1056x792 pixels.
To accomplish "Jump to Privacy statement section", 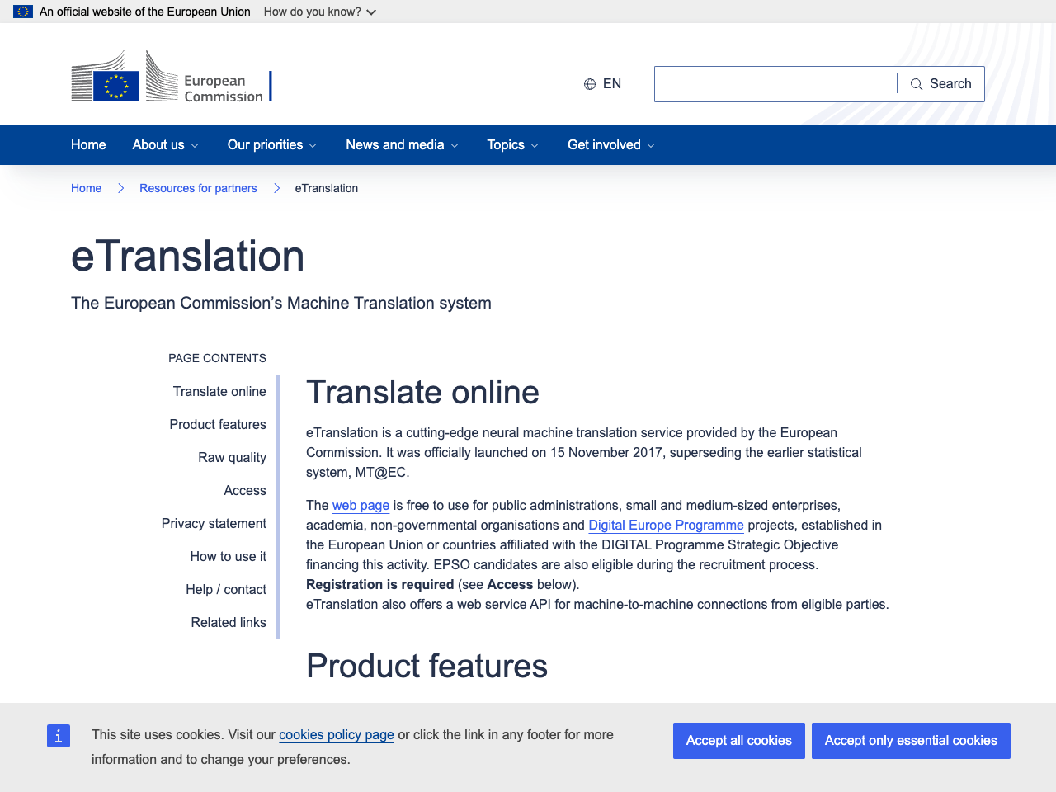I will 214,523.
